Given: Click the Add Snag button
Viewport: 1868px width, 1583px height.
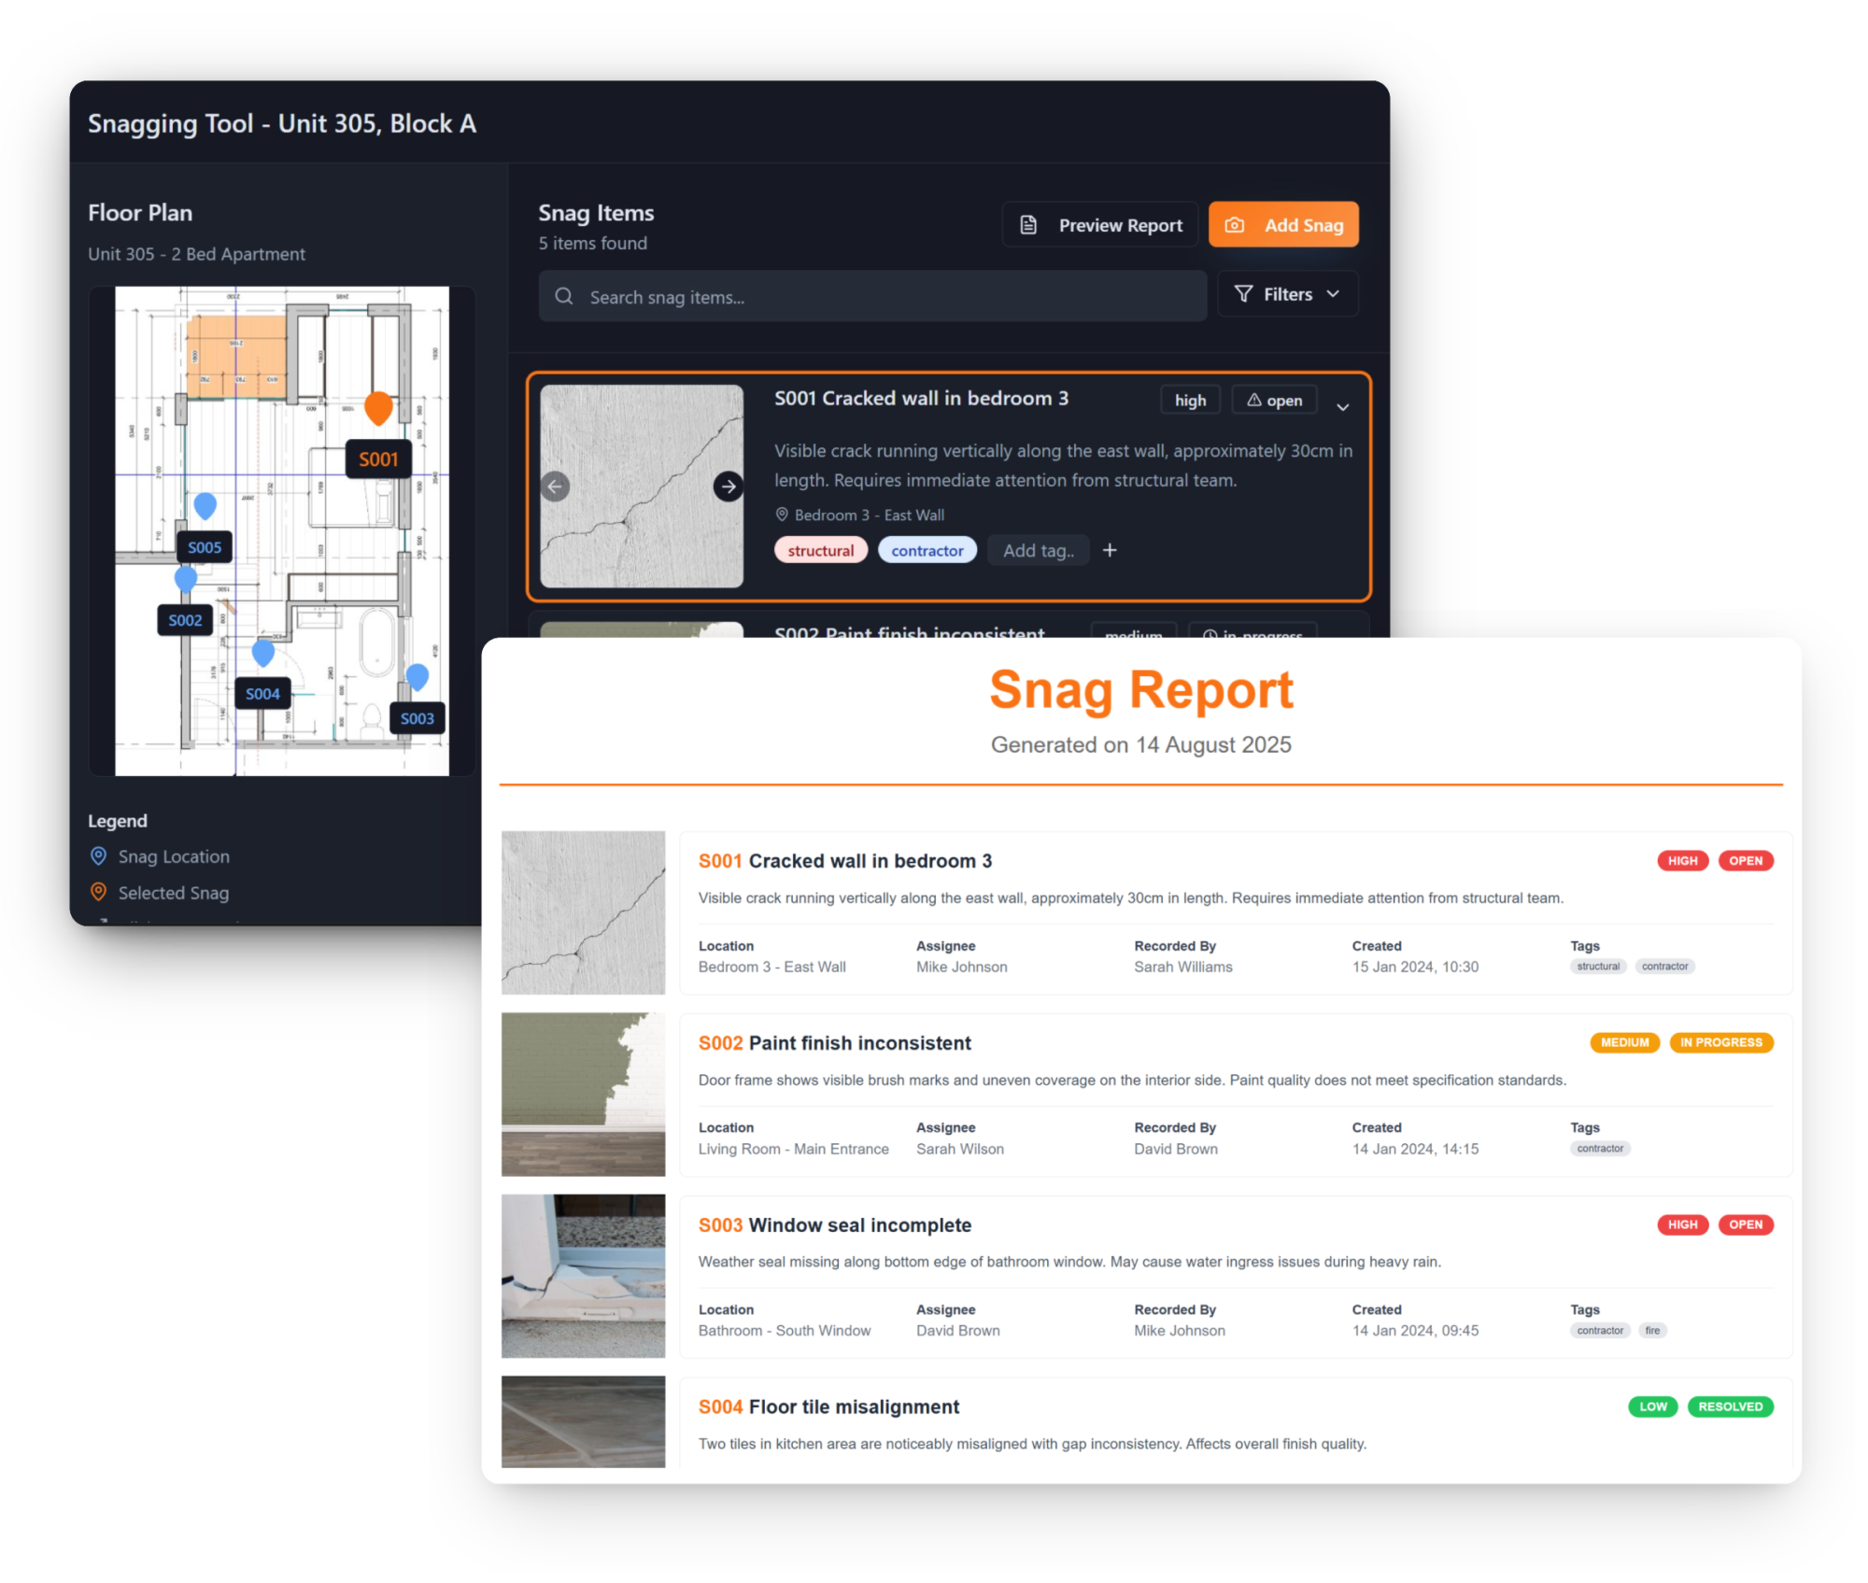Looking at the screenshot, I should tap(1283, 225).
